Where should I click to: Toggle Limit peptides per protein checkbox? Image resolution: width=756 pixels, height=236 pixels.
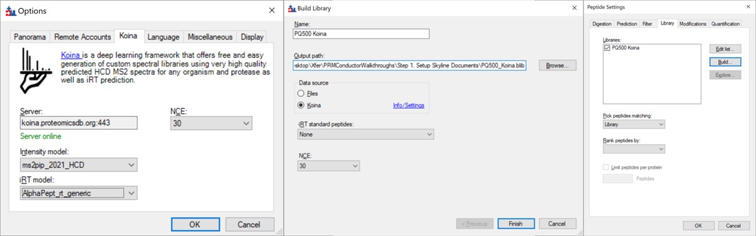click(607, 167)
